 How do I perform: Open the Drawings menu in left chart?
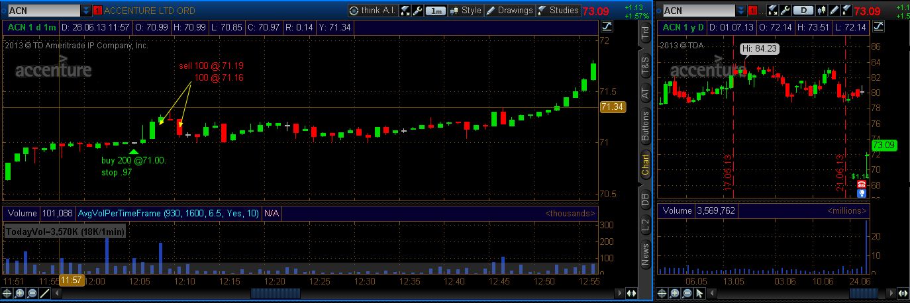click(x=509, y=11)
